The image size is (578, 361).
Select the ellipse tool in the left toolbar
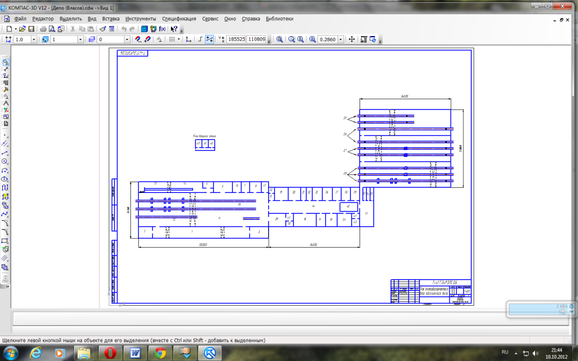click(5, 179)
